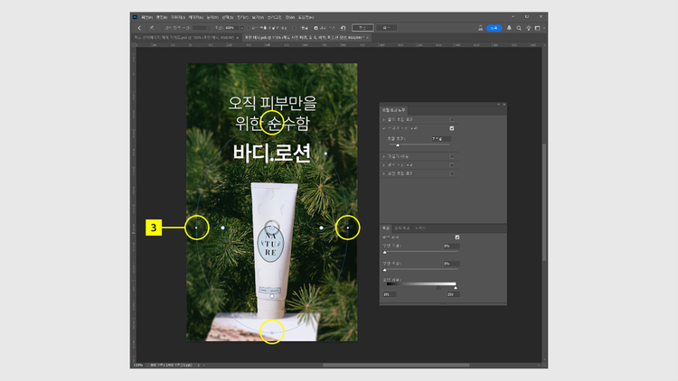Screen dimensions: 678x381
Task: Close the Blur Tools floating panel
Action: pyautogui.click(x=504, y=105)
